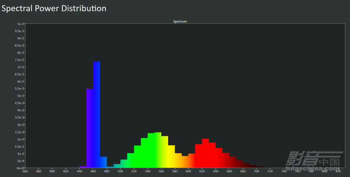
Task: Click the 1e-2 label on the y-axis
Action: coord(20,24)
